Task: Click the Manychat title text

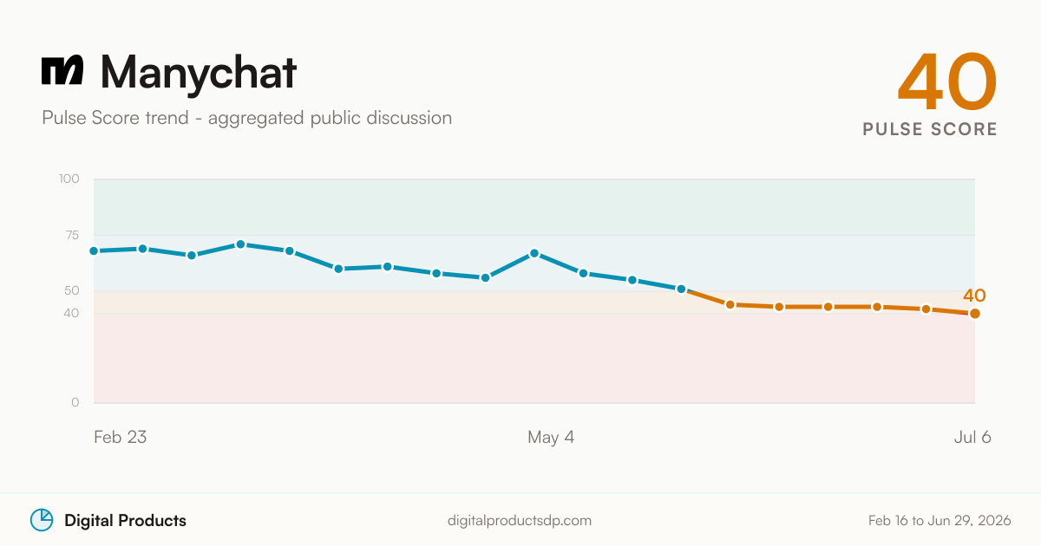Action: click(x=199, y=73)
